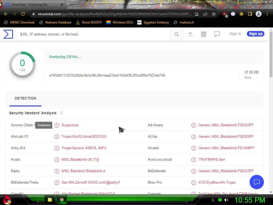Click the browser forward arrow
Screen dimensions: 273x205
click(x=14, y=14)
